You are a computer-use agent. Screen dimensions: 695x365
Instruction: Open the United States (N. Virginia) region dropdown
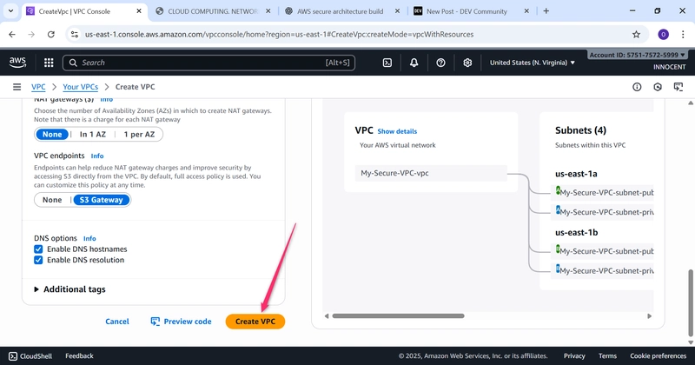coord(532,63)
